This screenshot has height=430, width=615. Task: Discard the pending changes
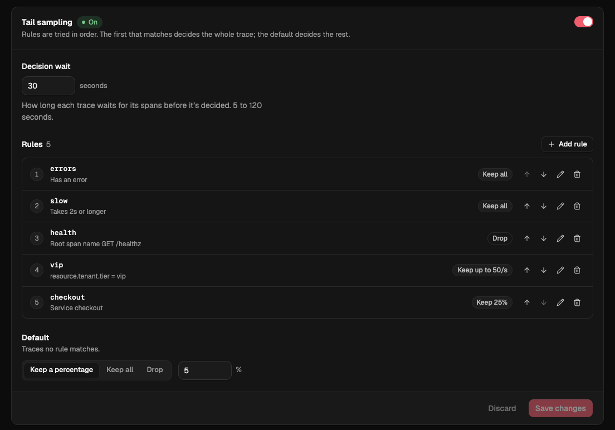[x=502, y=408]
